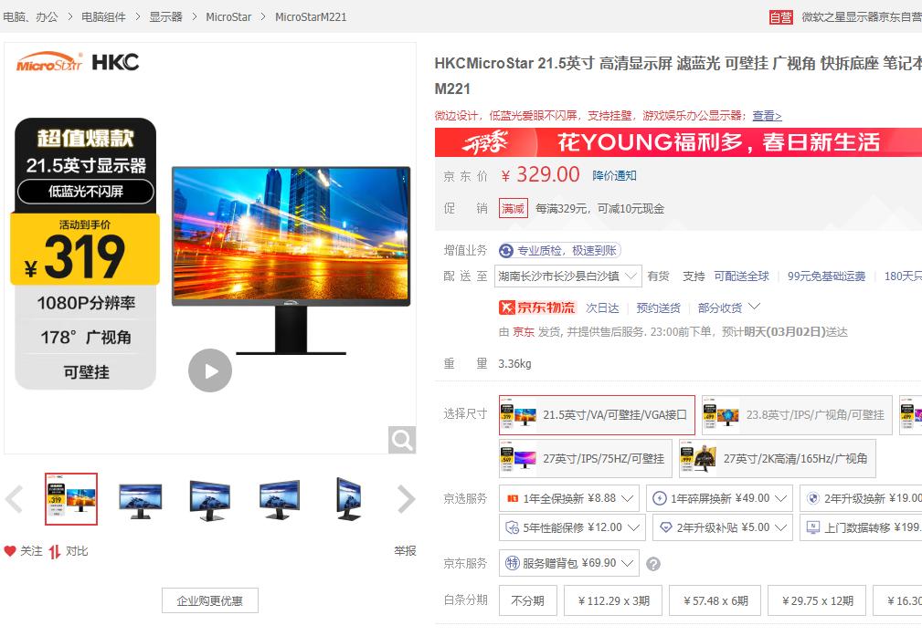Click the help question mark beside 服务赠背包
Image resolution: width=922 pixels, height=636 pixels.
(x=652, y=564)
